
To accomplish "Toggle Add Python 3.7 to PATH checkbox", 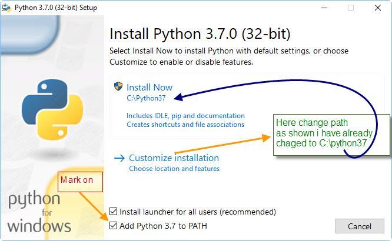I will tap(113, 226).
